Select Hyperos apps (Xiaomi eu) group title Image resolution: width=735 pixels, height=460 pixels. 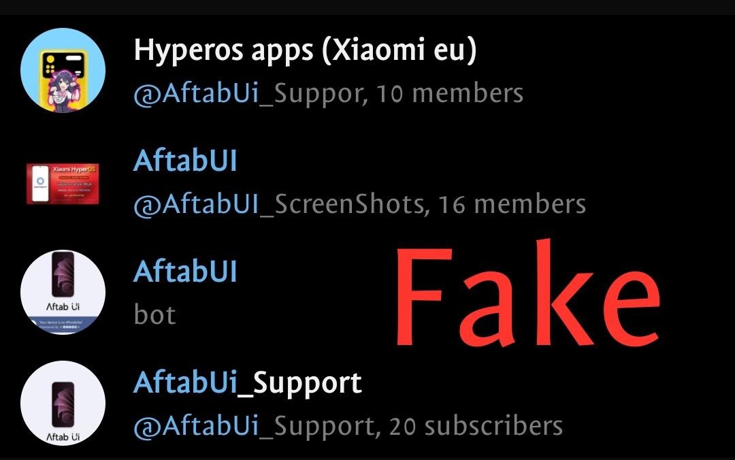[x=305, y=50]
